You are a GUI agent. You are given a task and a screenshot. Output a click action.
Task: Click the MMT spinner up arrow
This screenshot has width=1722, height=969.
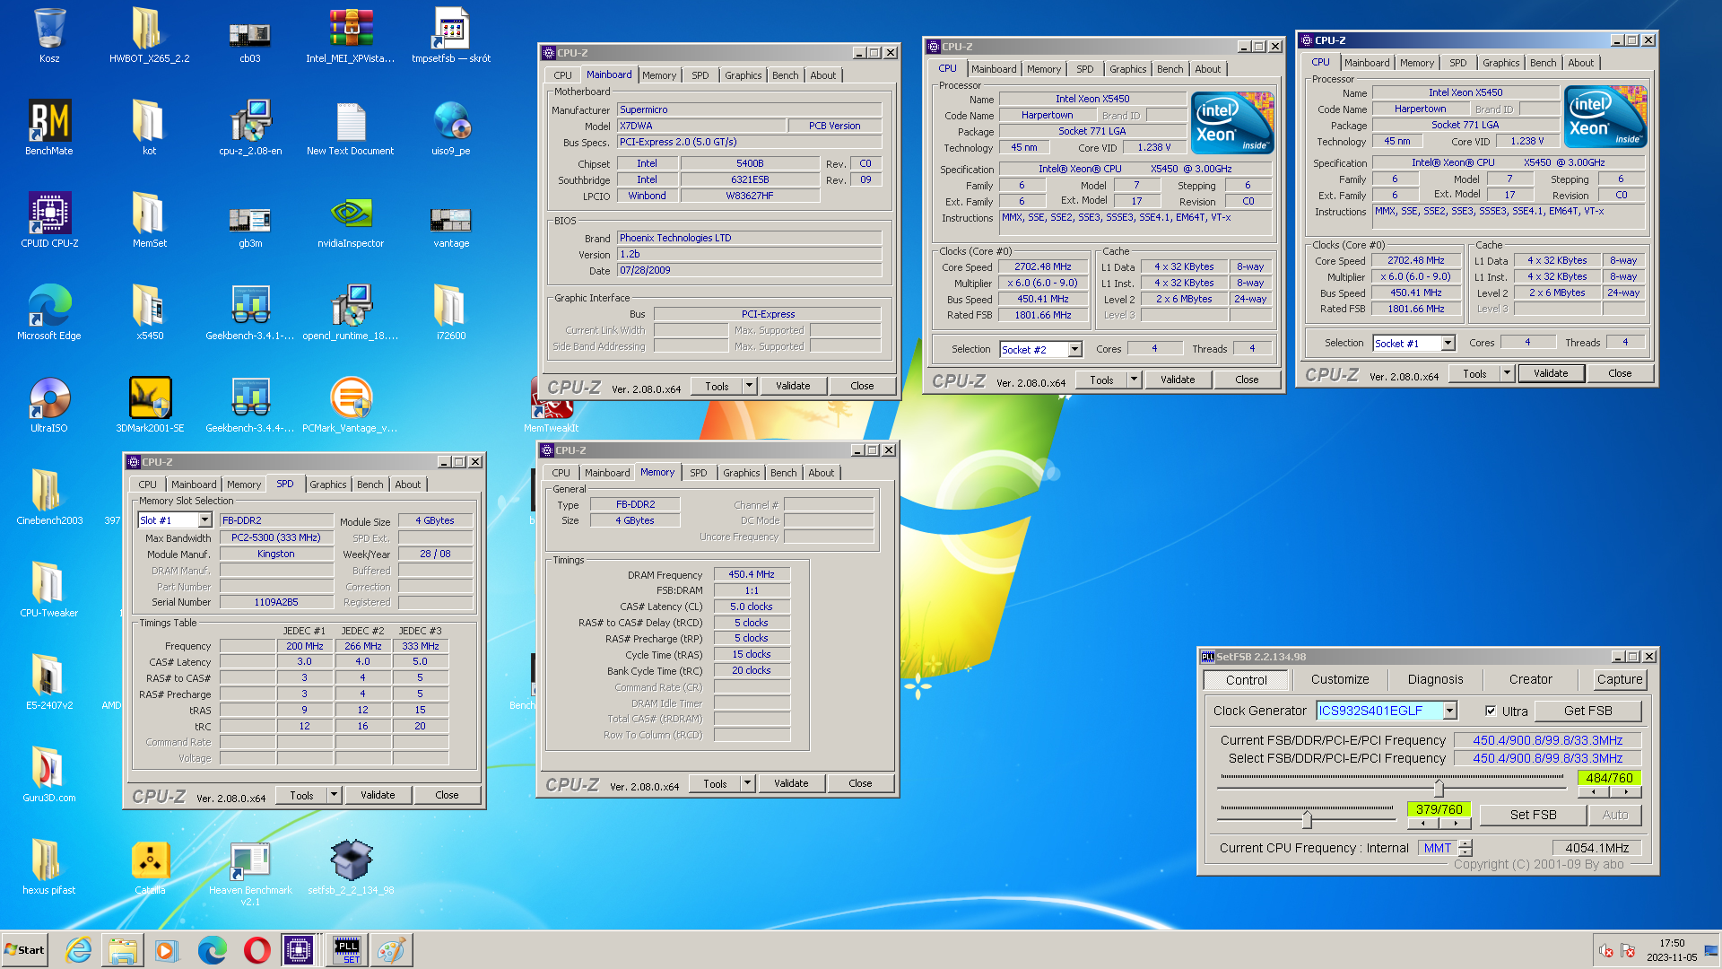click(x=1465, y=843)
